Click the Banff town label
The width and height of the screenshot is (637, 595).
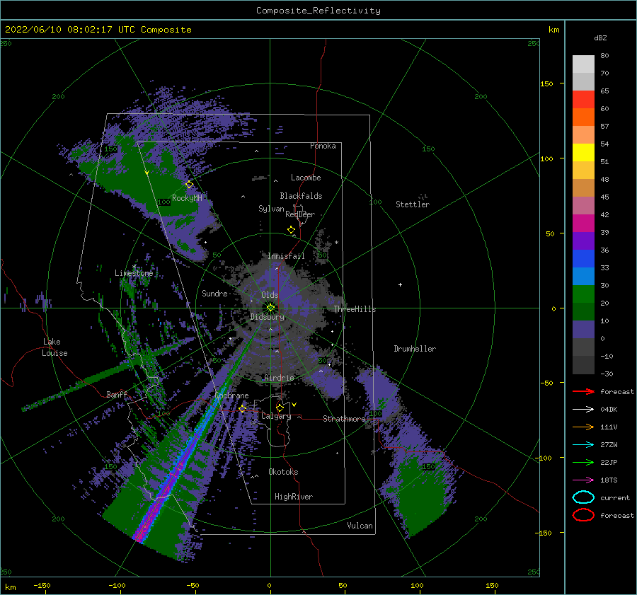click(x=117, y=394)
